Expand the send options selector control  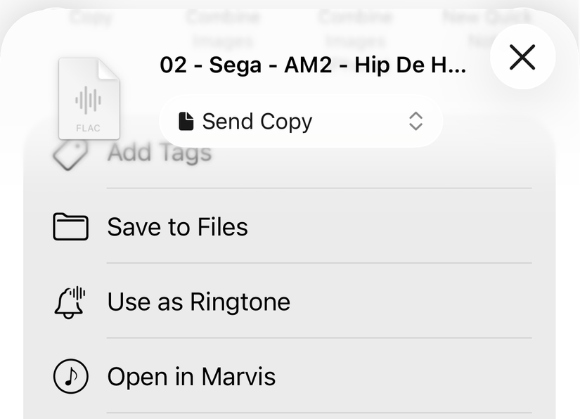301,121
